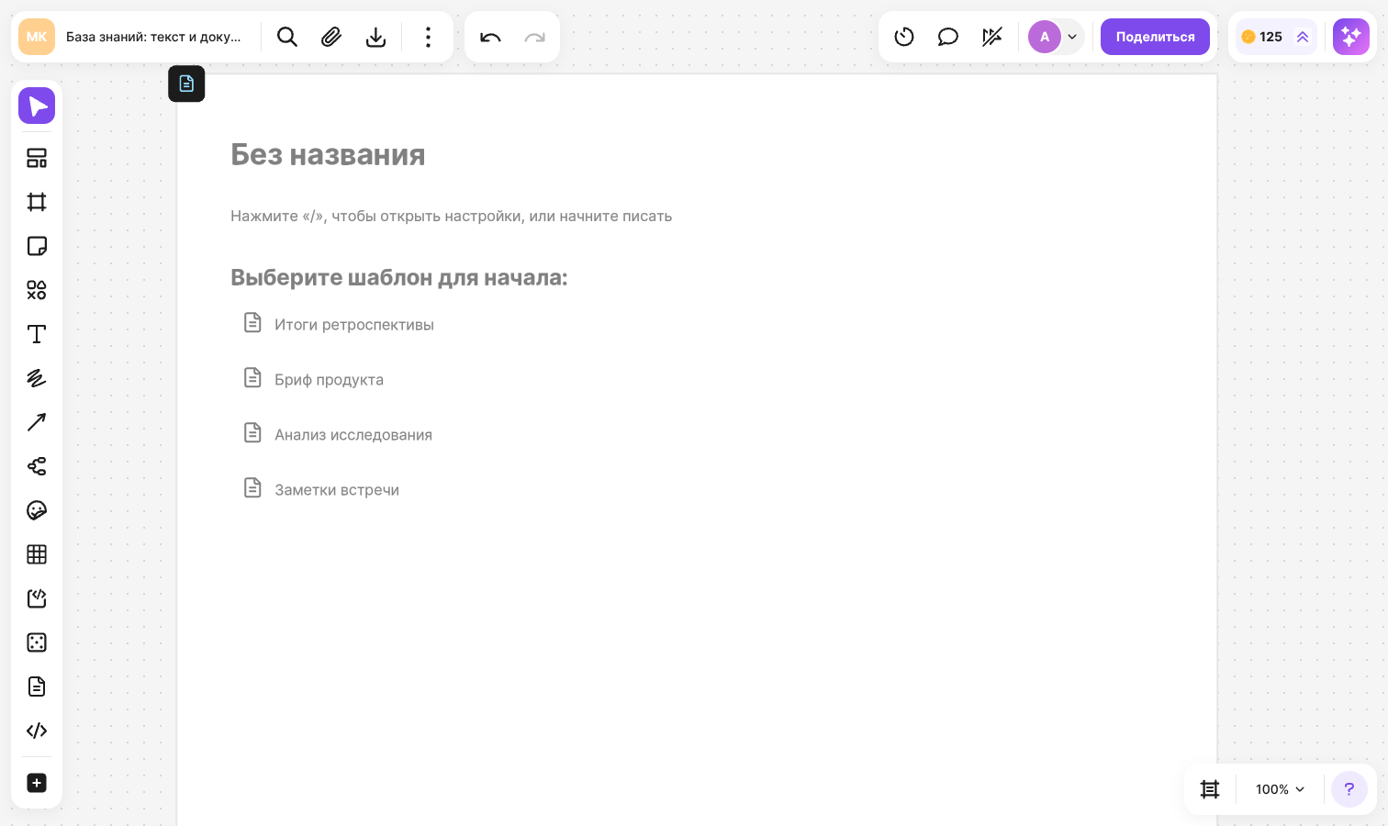The image size is (1388, 826).
Task: Open the three-dot more options menu
Action: point(428,37)
